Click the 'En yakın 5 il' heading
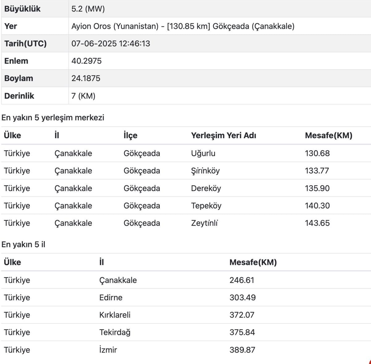The height and width of the screenshot is (364, 371). (x=23, y=244)
